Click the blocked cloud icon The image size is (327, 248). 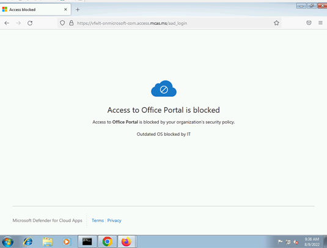[x=164, y=88]
